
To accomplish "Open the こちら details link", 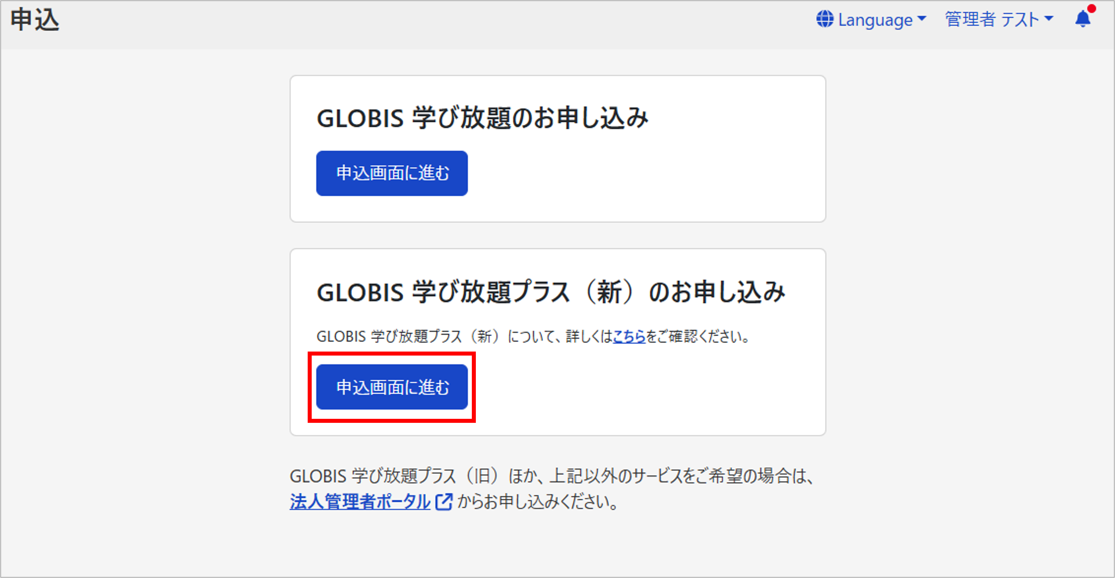I will (x=629, y=336).
